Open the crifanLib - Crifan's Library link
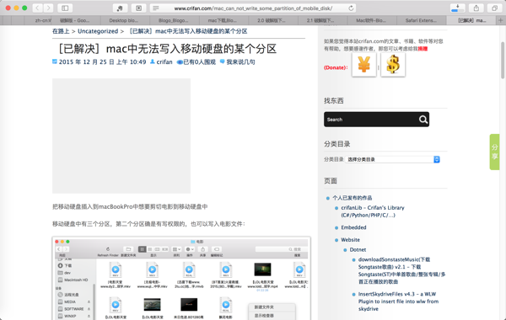The image size is (506, 320). (373, 211)
